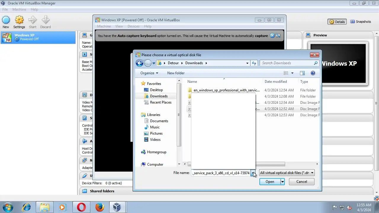Click the navigation pane vertical scrollbar
The image size is (379, 213).
point(179,115)
